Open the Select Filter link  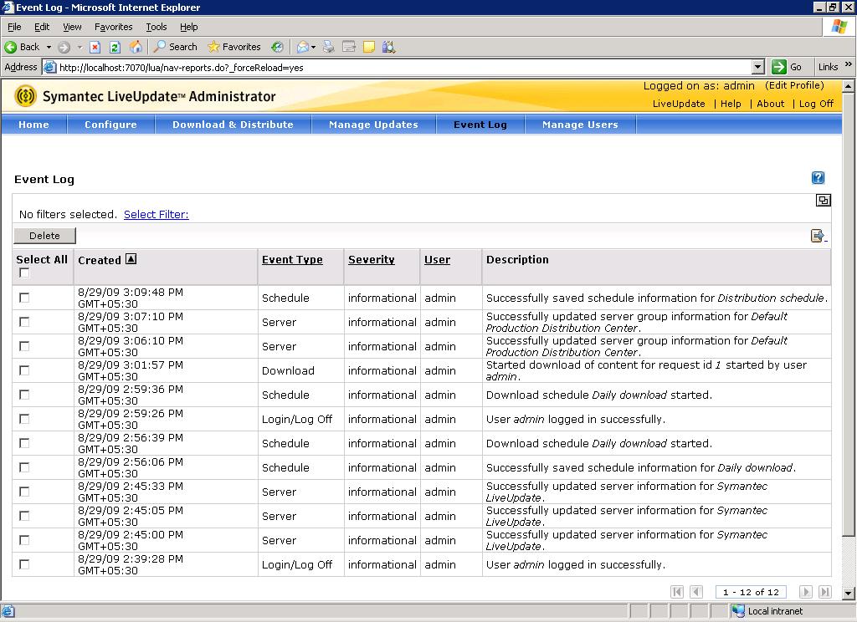tap(157, 215)
